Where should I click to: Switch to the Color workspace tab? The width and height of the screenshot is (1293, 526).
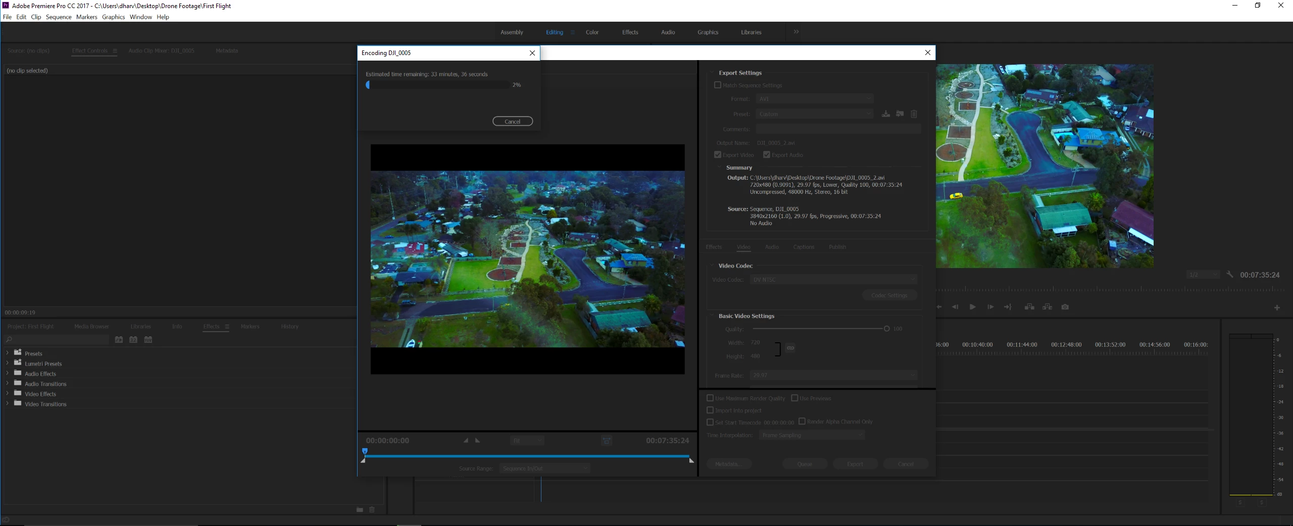pyautogui.click(x=592, y=32)
